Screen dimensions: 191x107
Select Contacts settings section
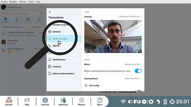64,67
